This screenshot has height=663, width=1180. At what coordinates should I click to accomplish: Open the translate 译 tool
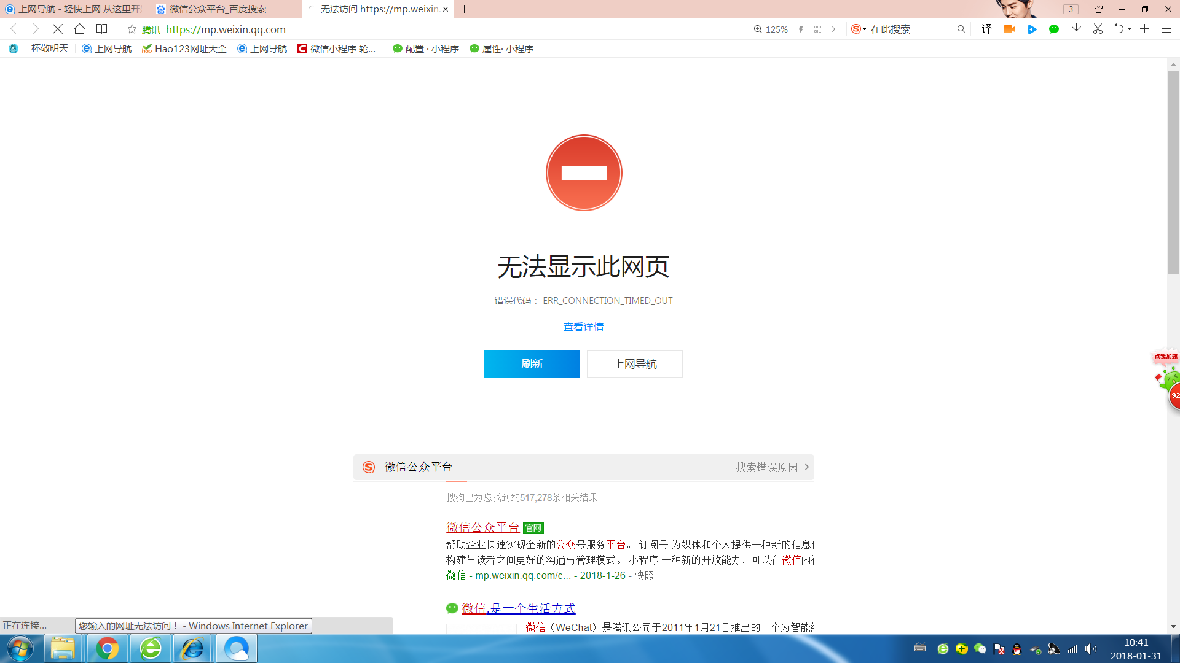pos(987,29)
